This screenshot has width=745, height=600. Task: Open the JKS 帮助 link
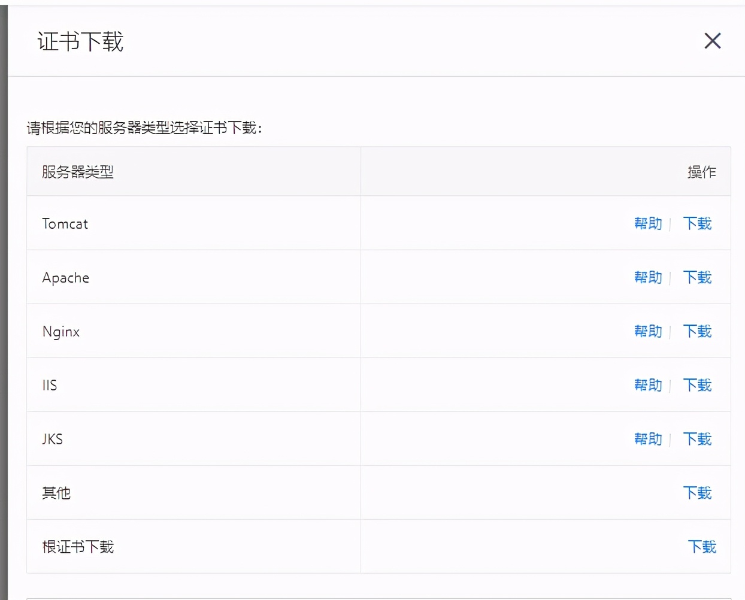648,439
